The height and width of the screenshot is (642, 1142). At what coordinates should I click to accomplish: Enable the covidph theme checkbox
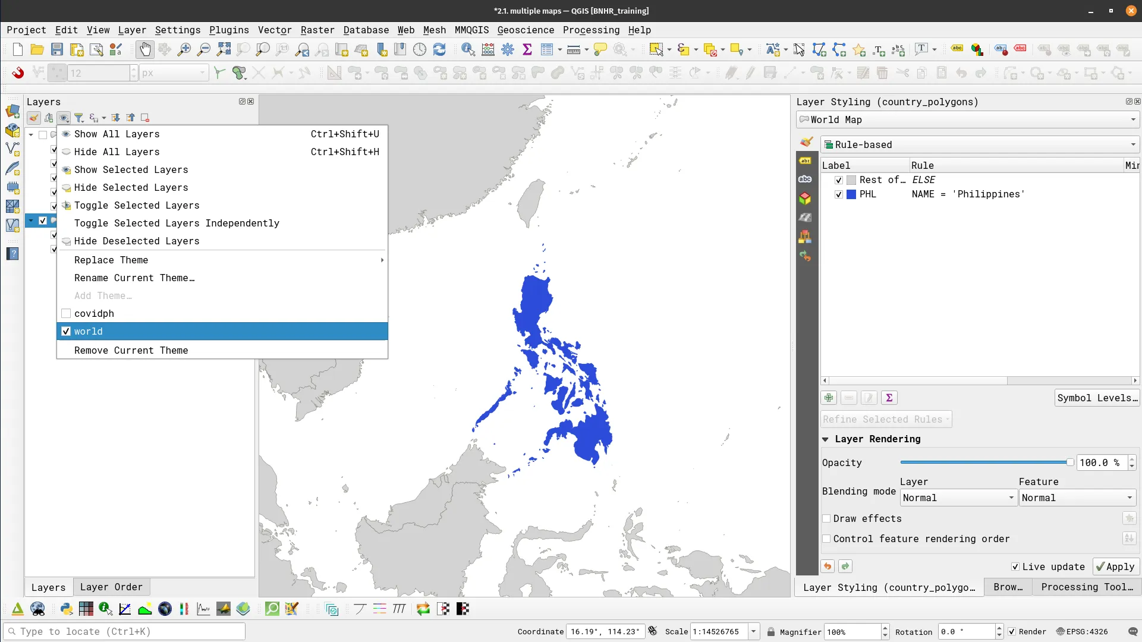pos(66,313)
